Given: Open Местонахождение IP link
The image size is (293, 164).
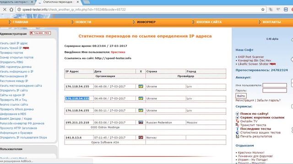Looking at the screenshot, I should [14, 76].
